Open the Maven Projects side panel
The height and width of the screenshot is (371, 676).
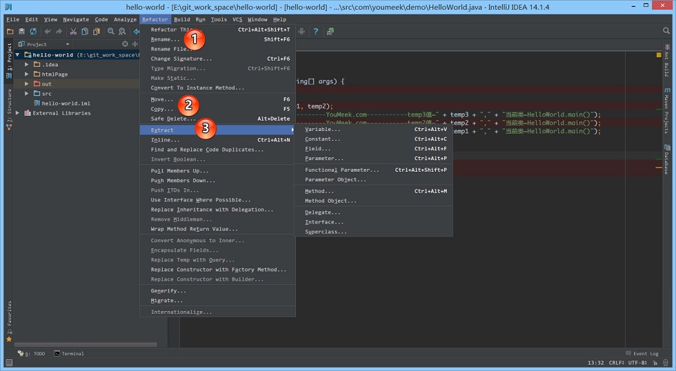pyautogui.click(x=666, y=110)
